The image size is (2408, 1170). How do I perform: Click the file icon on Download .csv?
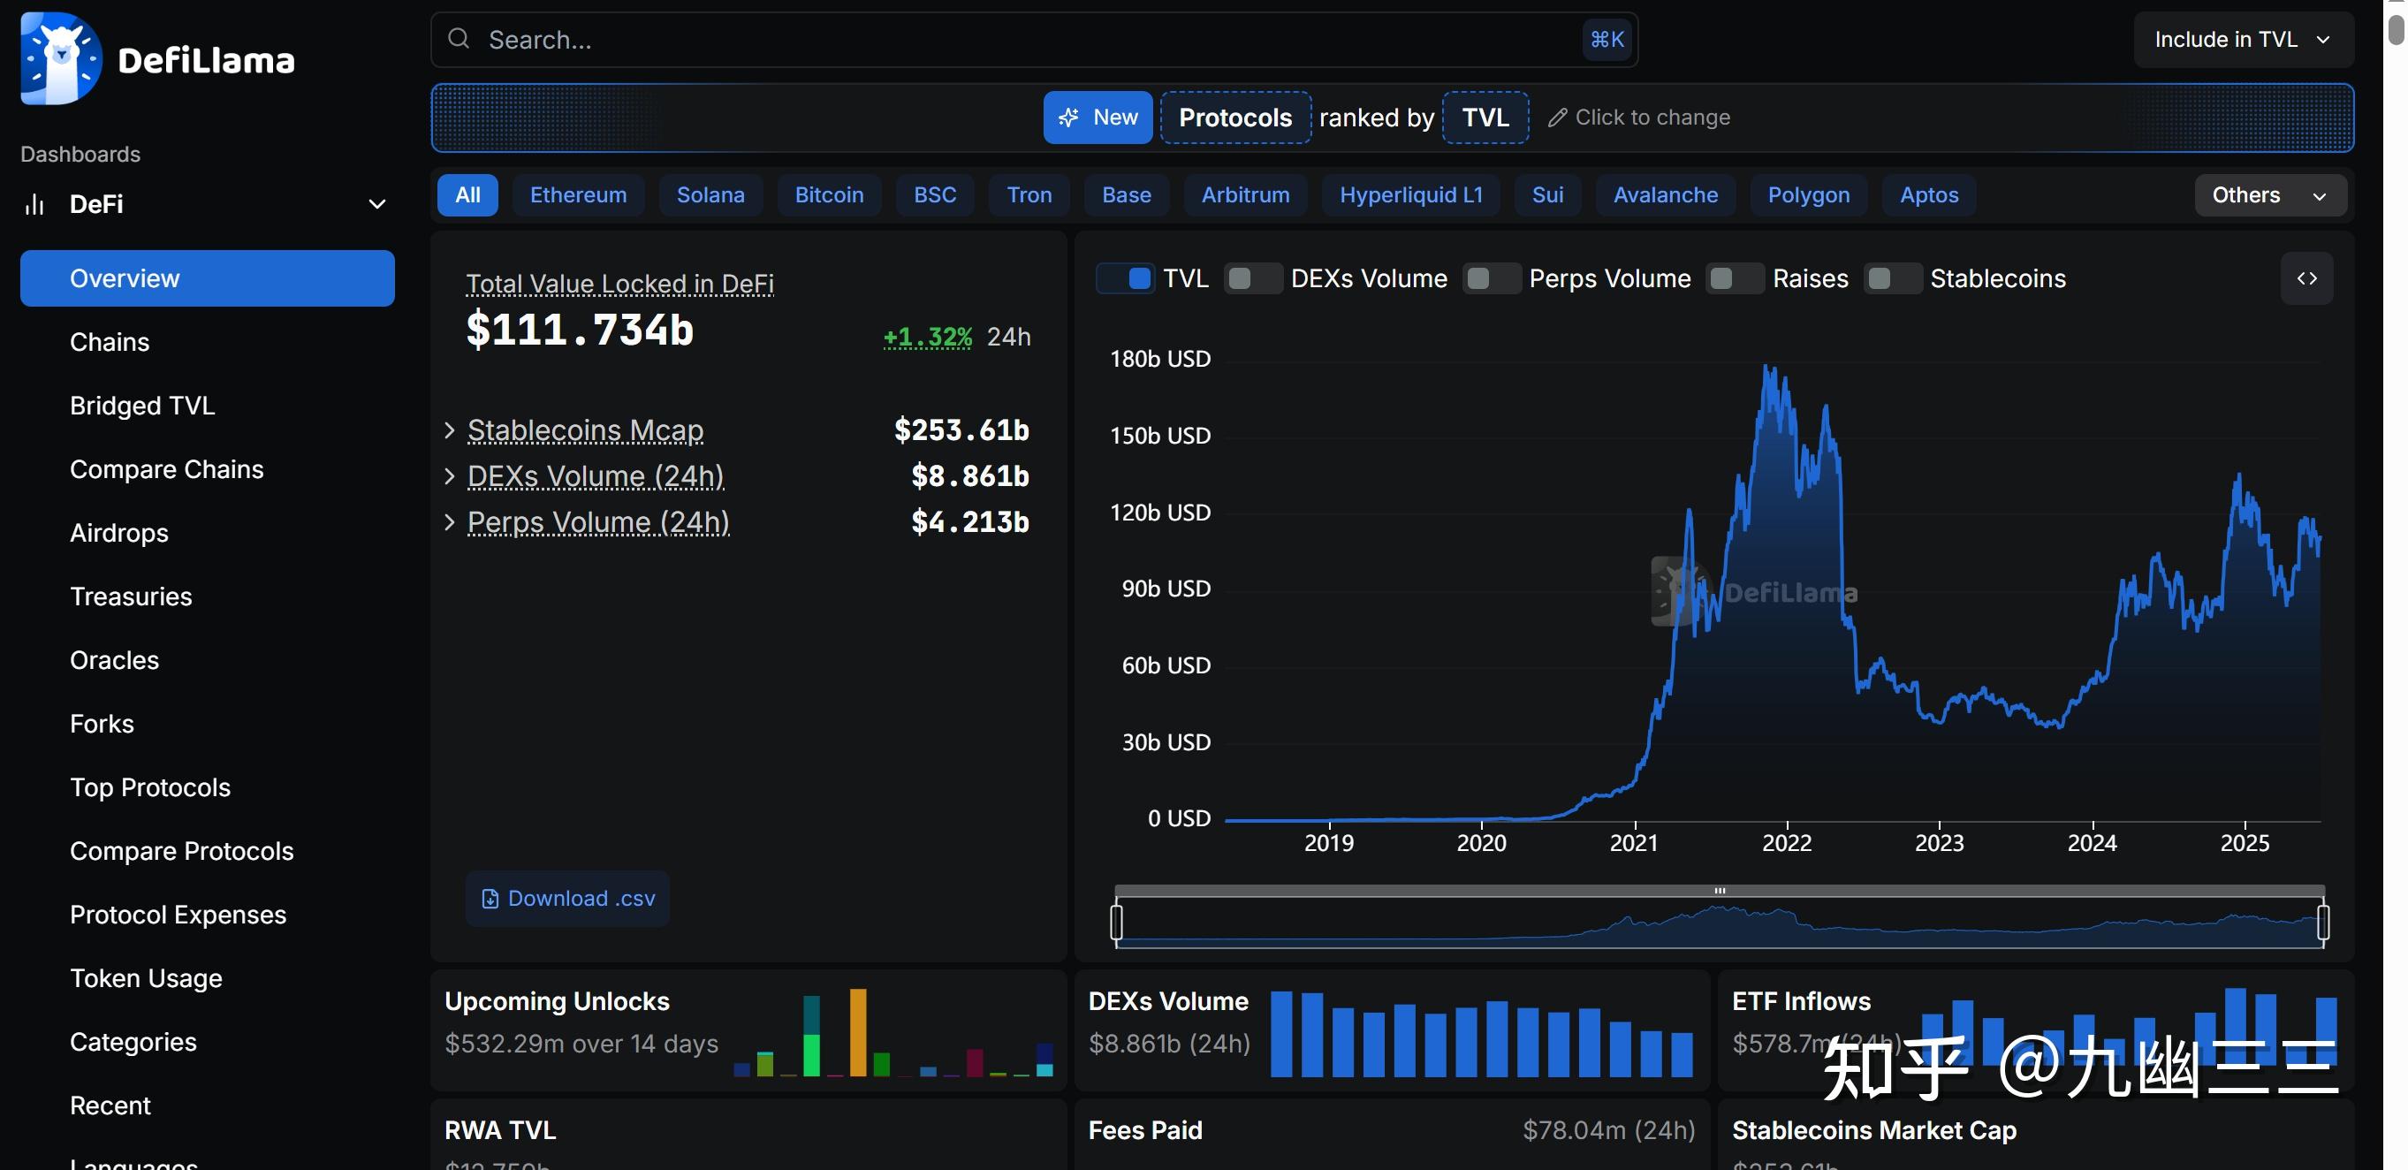[489, 899]
